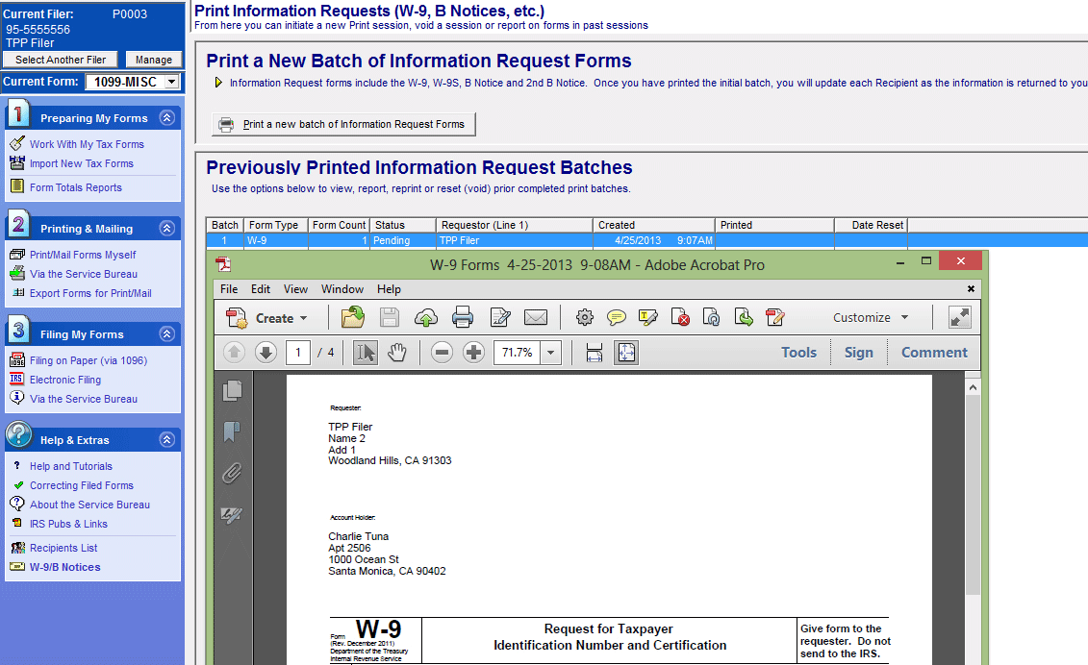This screenshot has width=1088, height=665.
Task: Click Print a new batch button
Action: pos(343,124)
